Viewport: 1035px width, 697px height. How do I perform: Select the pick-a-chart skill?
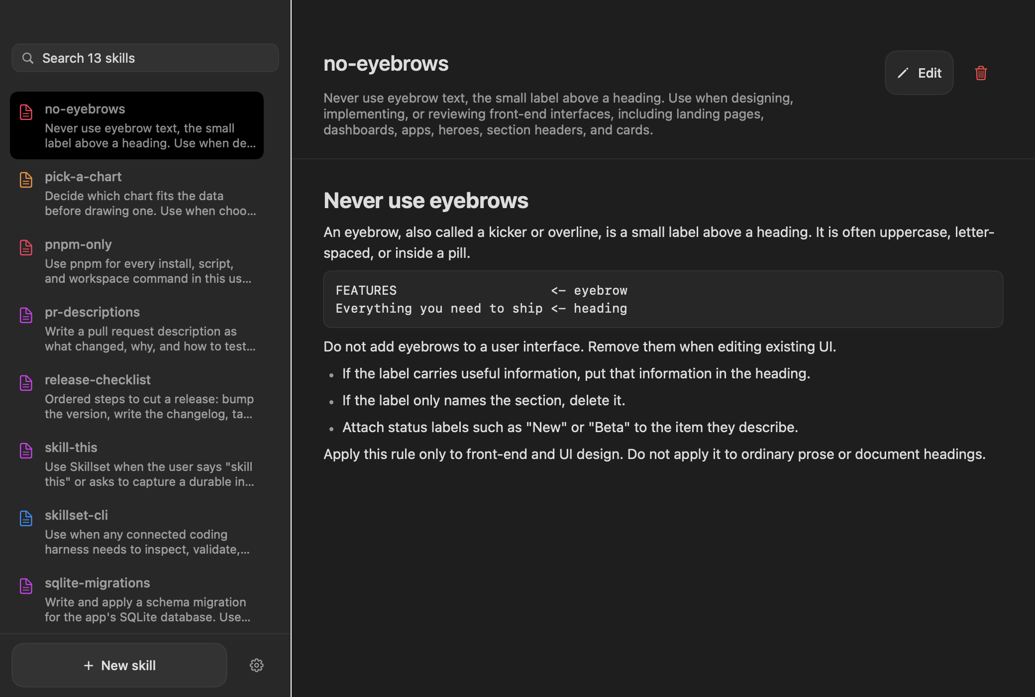click(137, 193)
